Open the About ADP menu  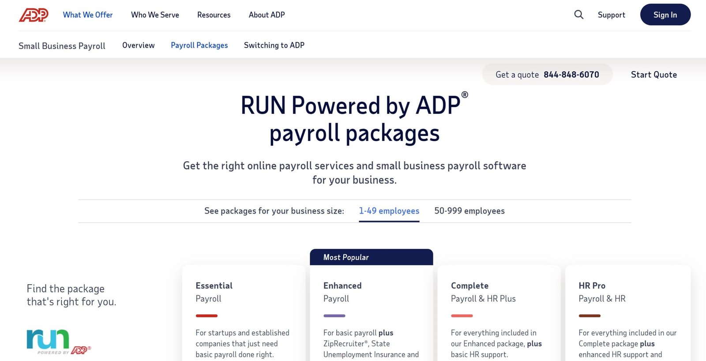[267, 15]
